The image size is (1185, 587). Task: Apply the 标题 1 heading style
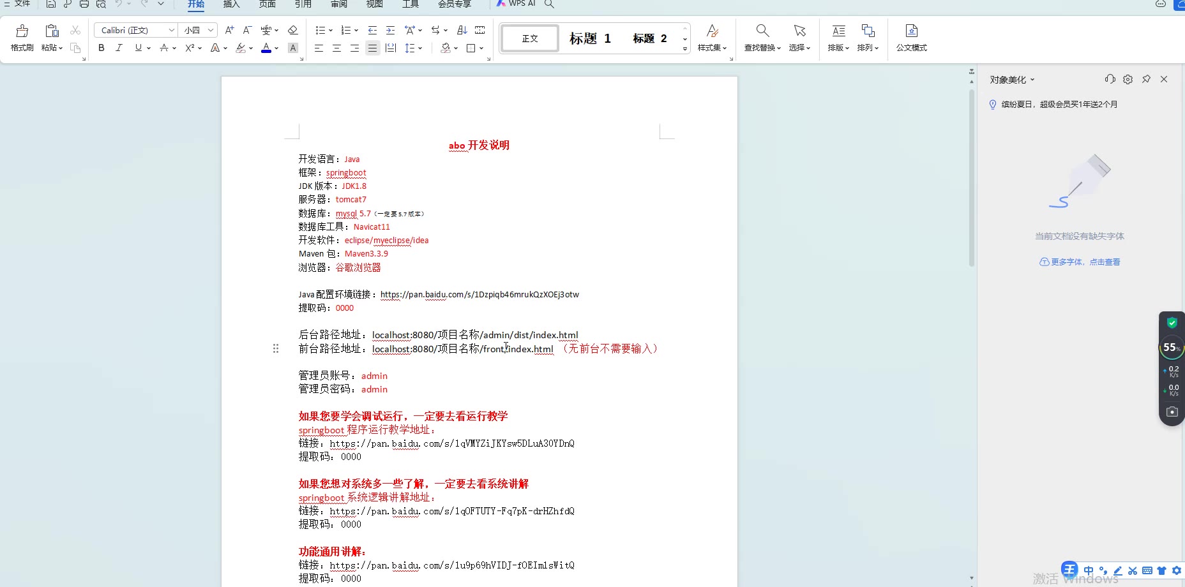coord(590,38)
